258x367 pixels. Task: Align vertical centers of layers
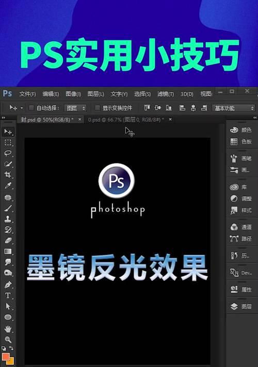pyautogui.click(x=158, y=108)
